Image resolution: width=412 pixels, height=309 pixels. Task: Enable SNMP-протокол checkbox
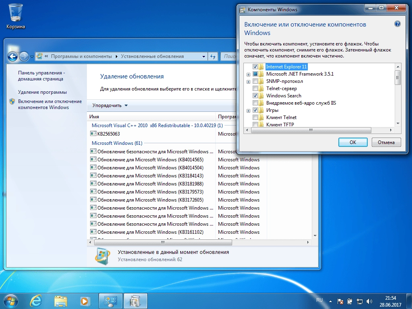point(255,81)
